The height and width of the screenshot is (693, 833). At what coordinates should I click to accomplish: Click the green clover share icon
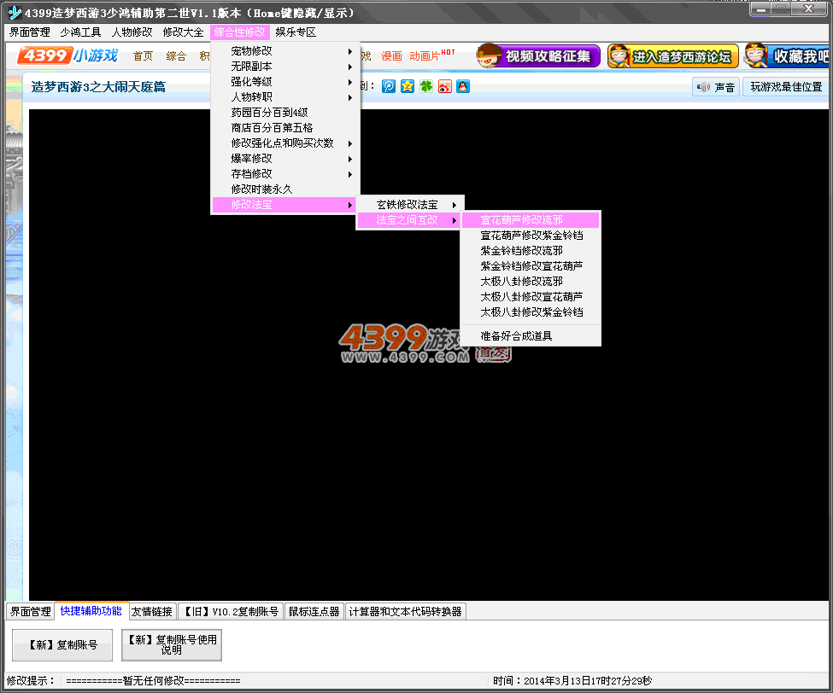[x=426, y=86]
